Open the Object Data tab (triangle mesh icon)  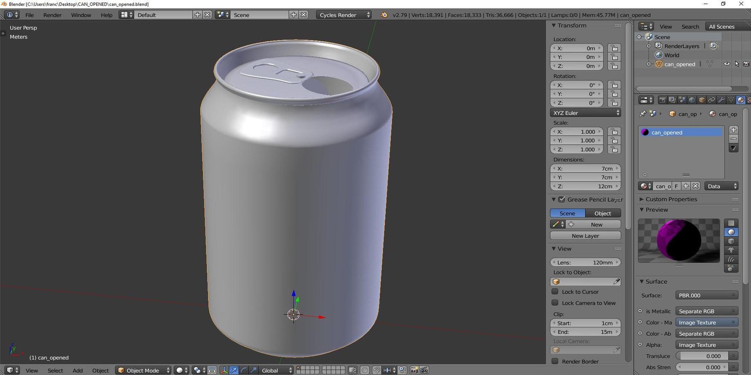pyautogui.click(x=731, y=100)
